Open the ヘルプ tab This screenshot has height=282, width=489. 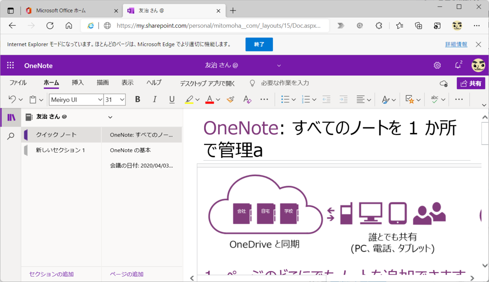tap(154, 83)
